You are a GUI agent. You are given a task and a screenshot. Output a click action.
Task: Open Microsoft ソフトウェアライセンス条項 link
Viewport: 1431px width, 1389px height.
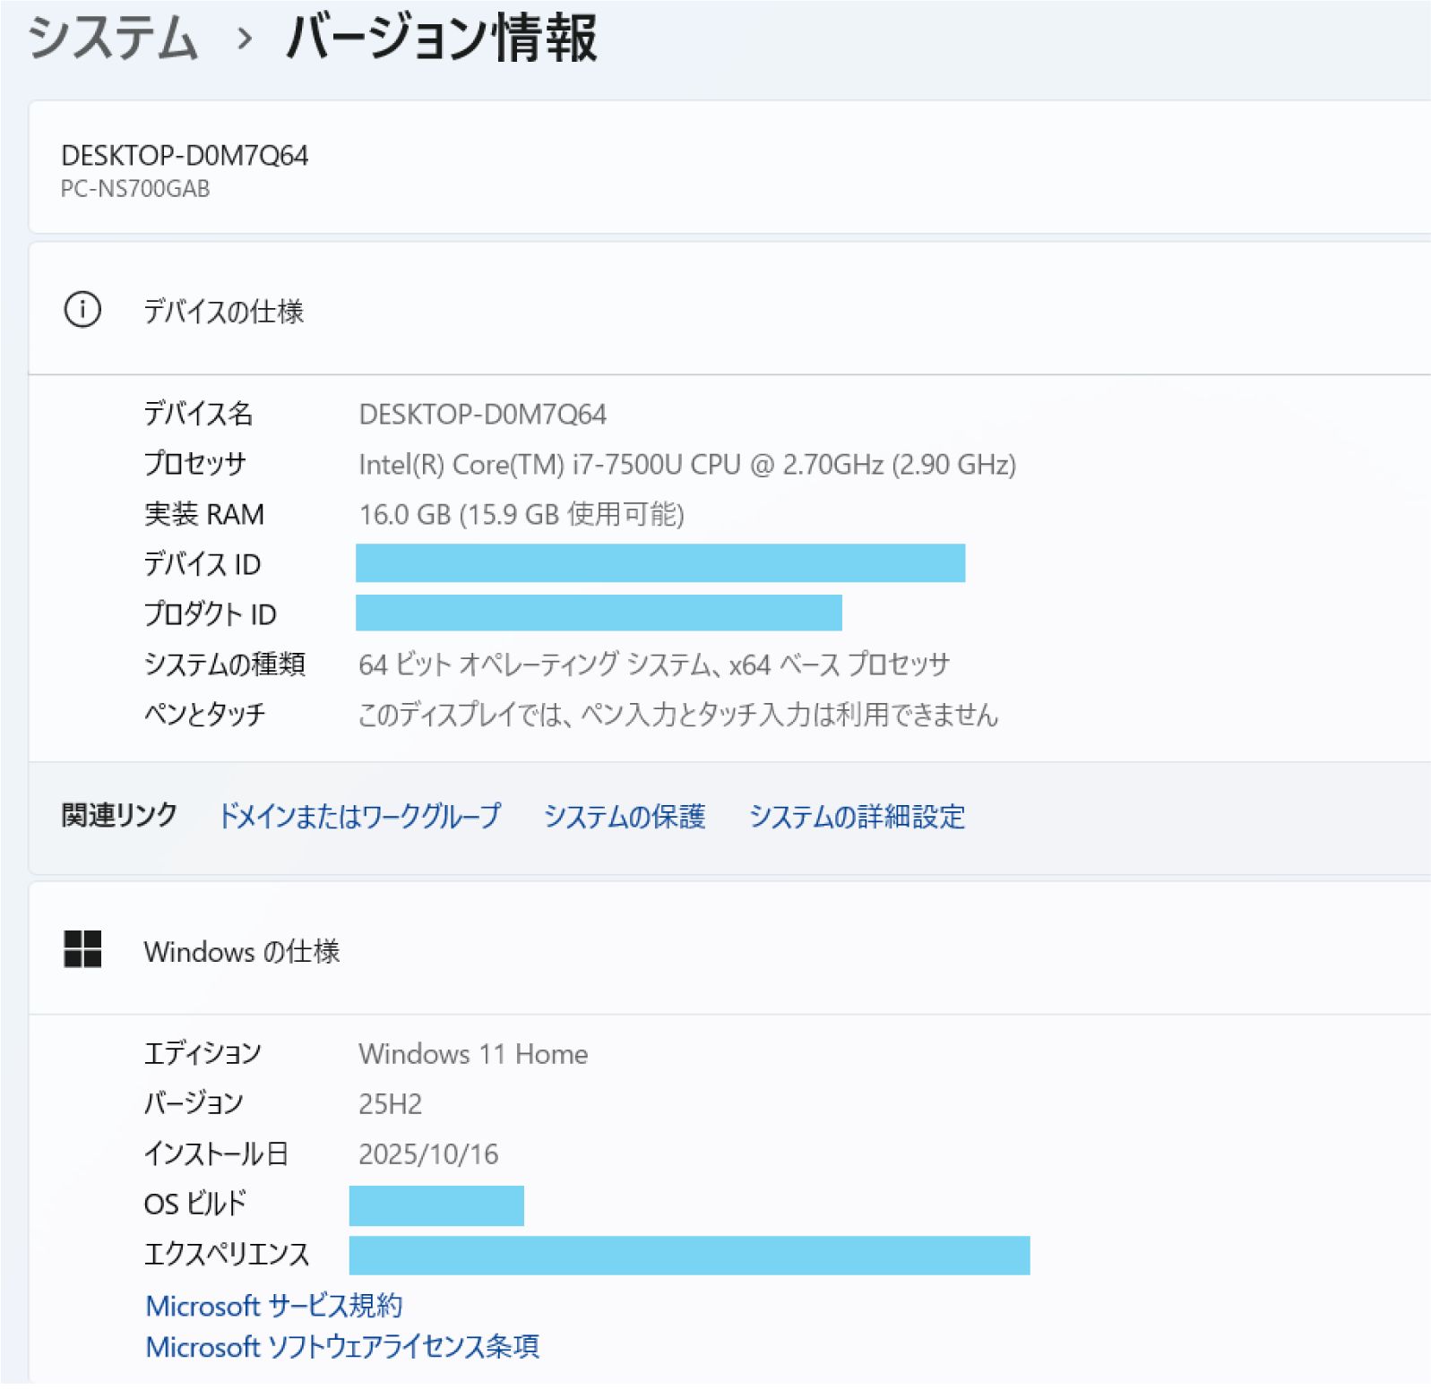(x=342, y=1346)
